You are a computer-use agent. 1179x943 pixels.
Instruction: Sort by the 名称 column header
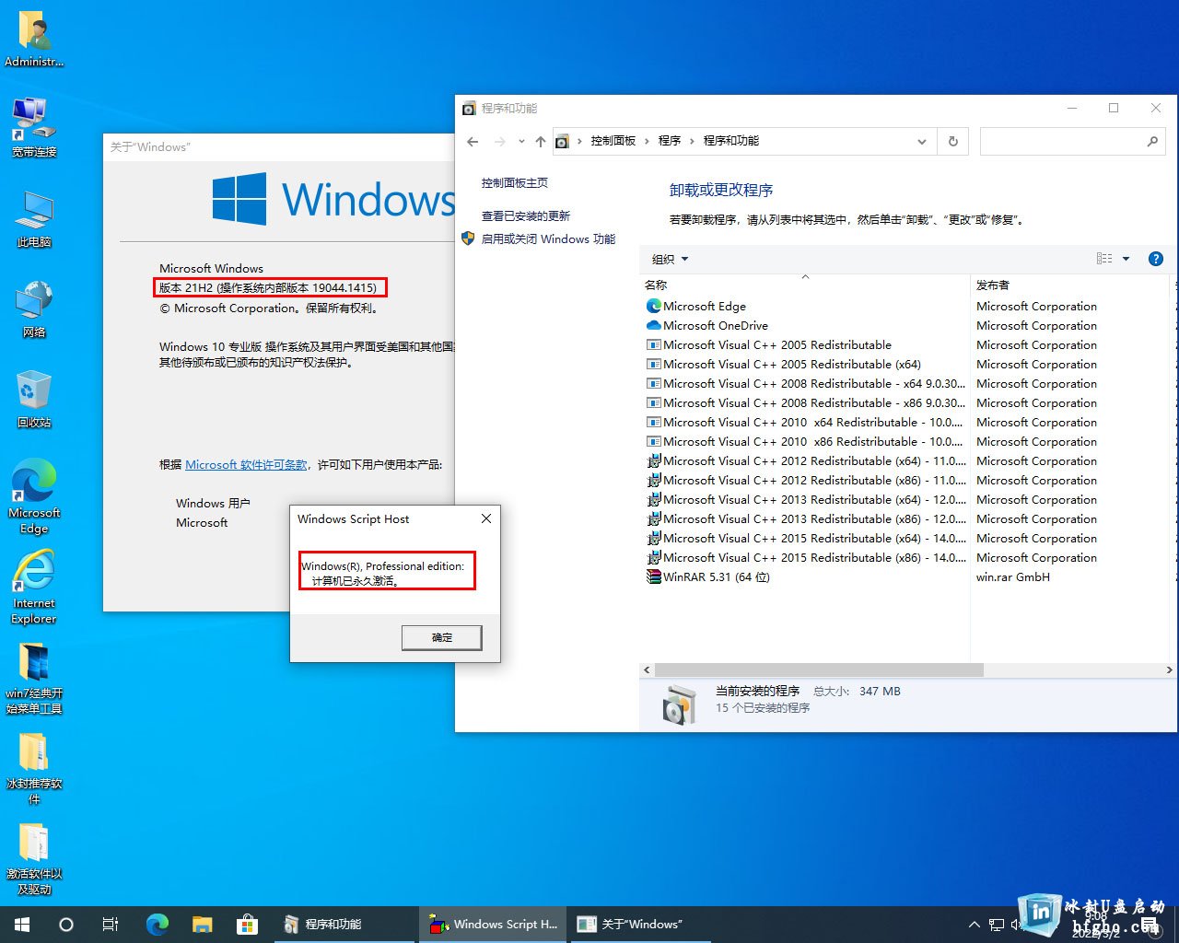[805, 285]
